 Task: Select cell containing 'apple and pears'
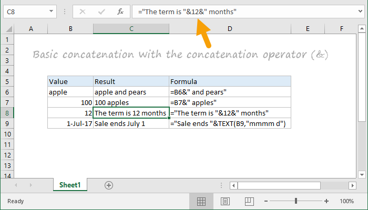click(x=130, y=91)
